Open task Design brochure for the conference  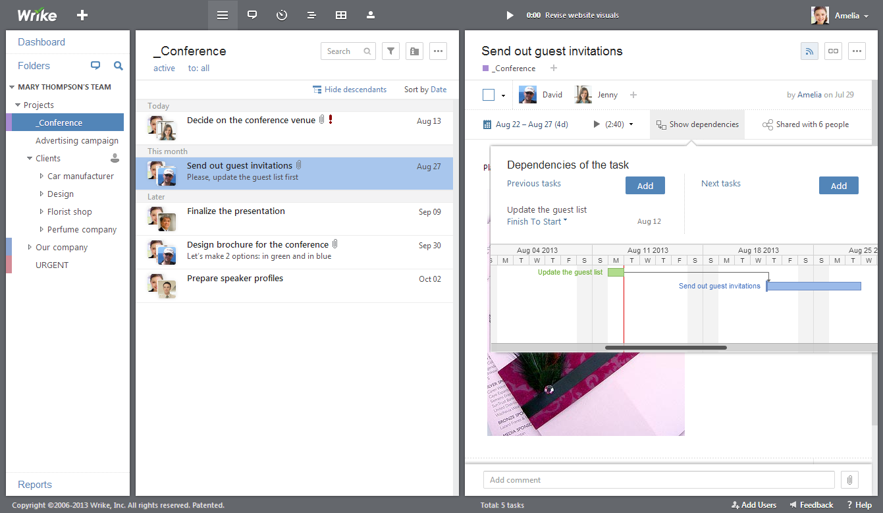click(294, 252)
